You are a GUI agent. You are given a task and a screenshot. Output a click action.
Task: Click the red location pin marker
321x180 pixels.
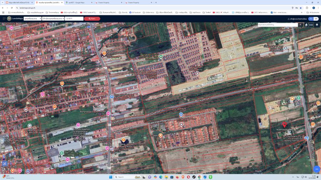284,125
